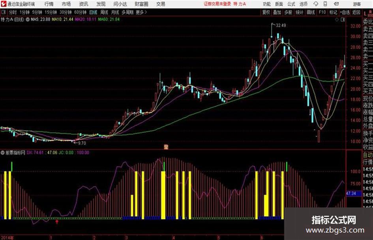Select the 日线 daily period
This screenshot has height=240, width=373.
point(93,12)
